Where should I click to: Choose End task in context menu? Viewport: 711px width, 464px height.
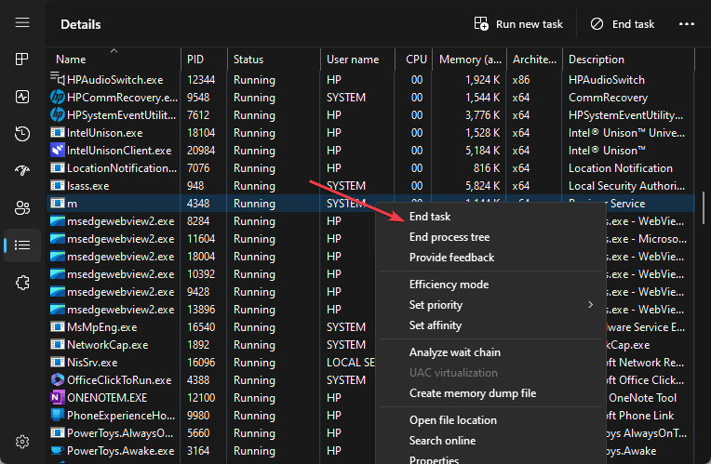[490, 217]
